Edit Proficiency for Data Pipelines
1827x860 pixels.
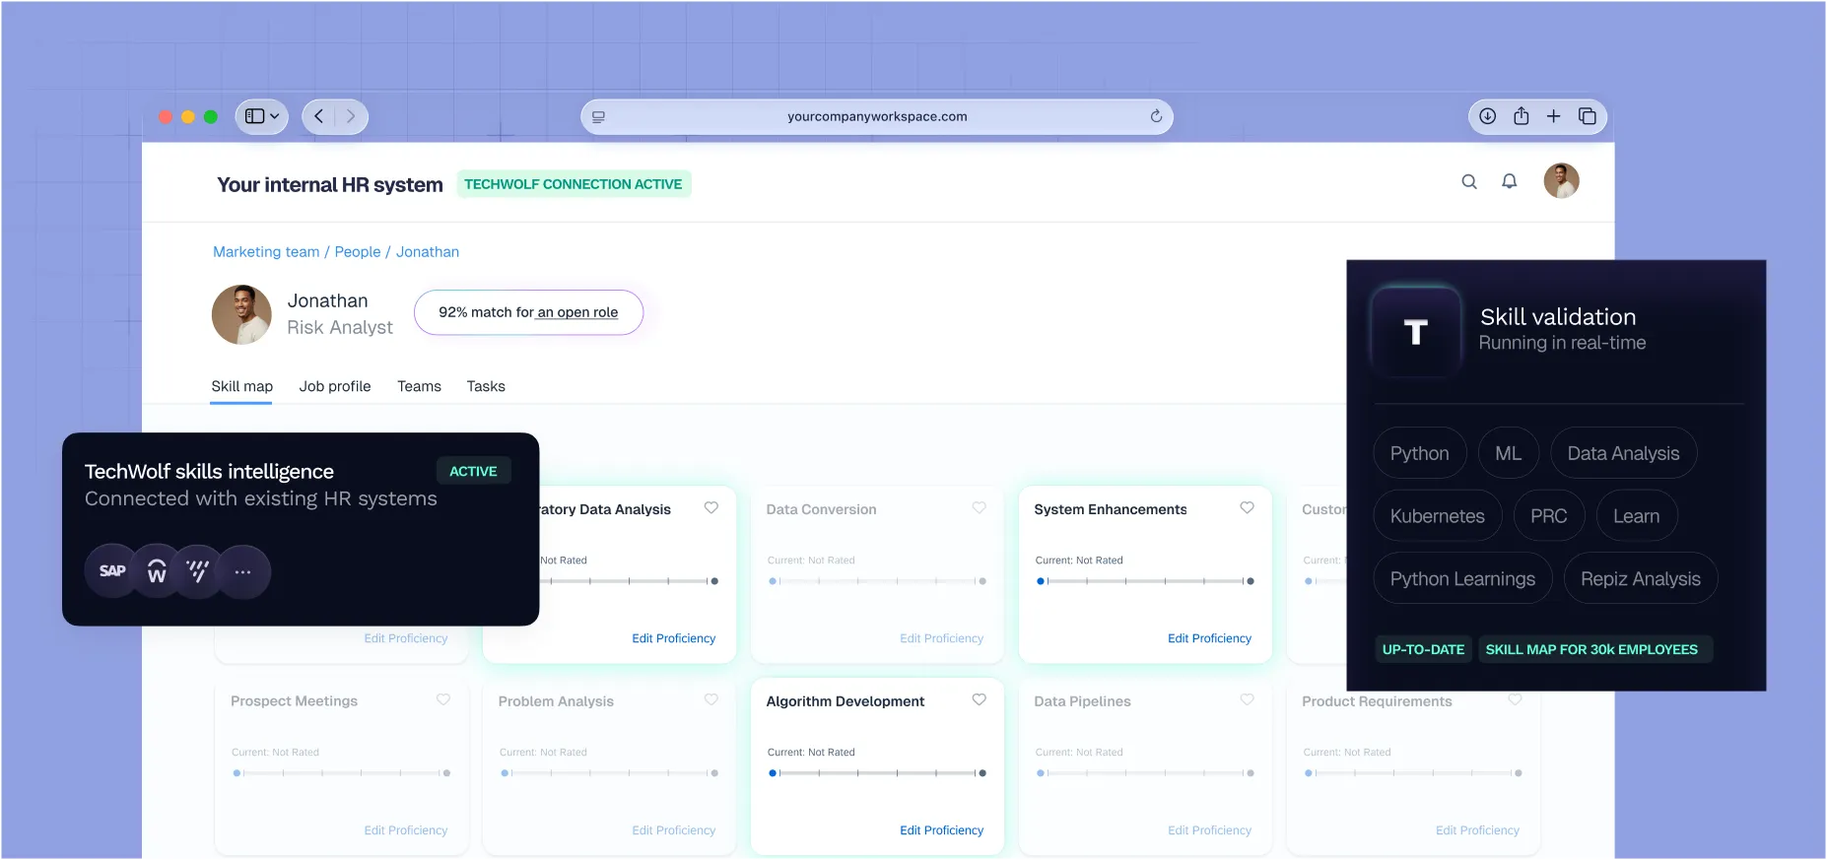point(1210,830)
